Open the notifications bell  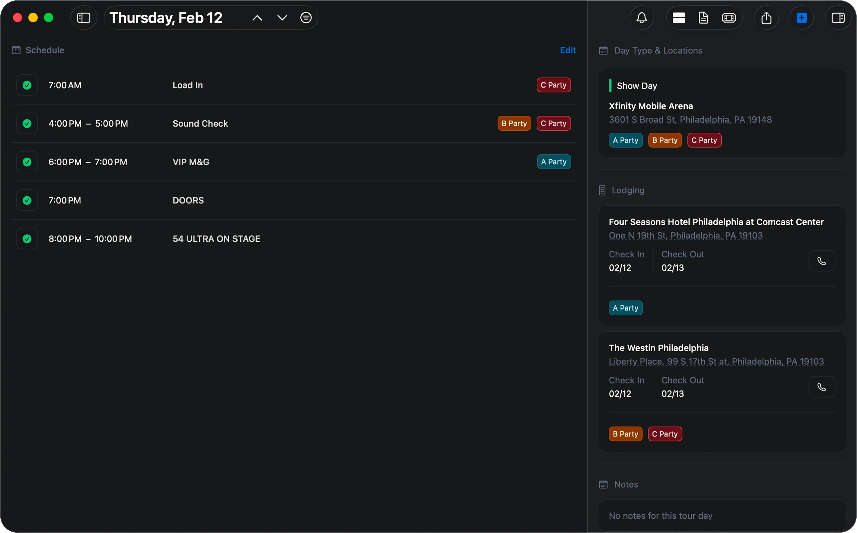[x=641, y=17]
